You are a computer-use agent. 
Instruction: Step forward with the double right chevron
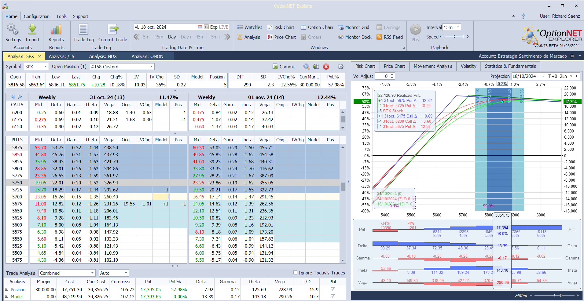[x=227, y=37]
